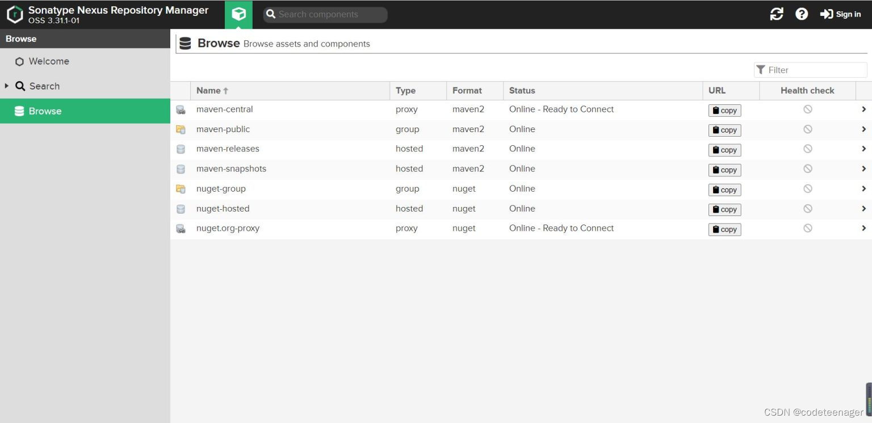Click health check icon for nuget-hosted
The image size is (872, 423).
tap(807, 209)
